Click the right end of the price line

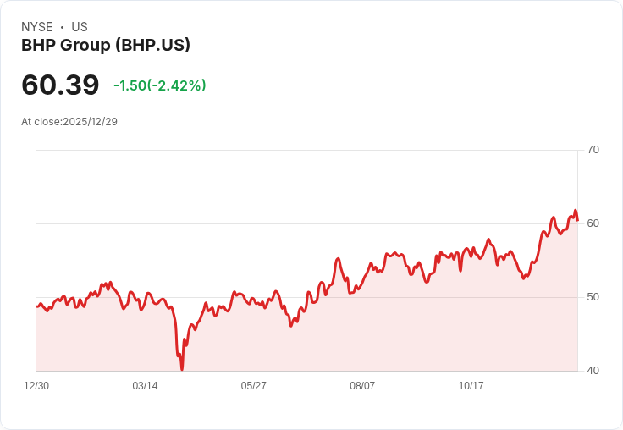(577, 220)
